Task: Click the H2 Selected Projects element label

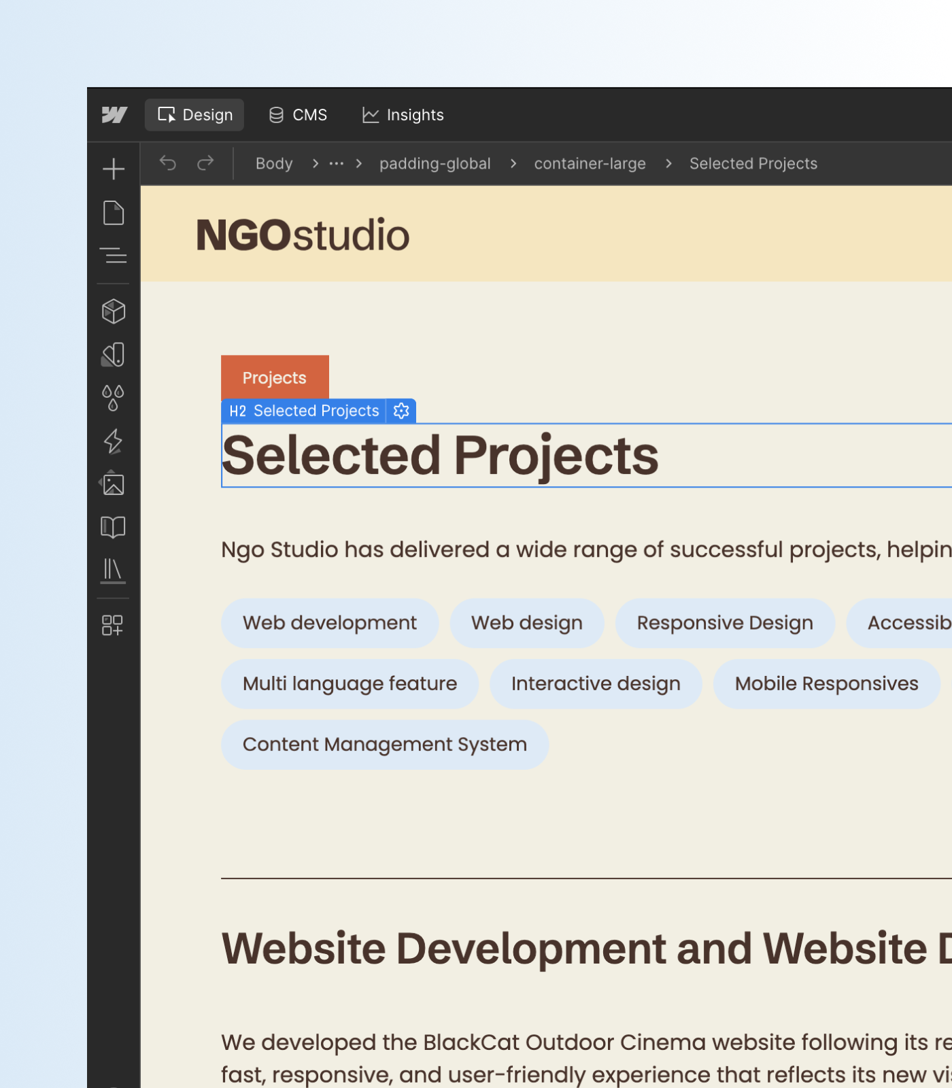Action: coord(304,411)
